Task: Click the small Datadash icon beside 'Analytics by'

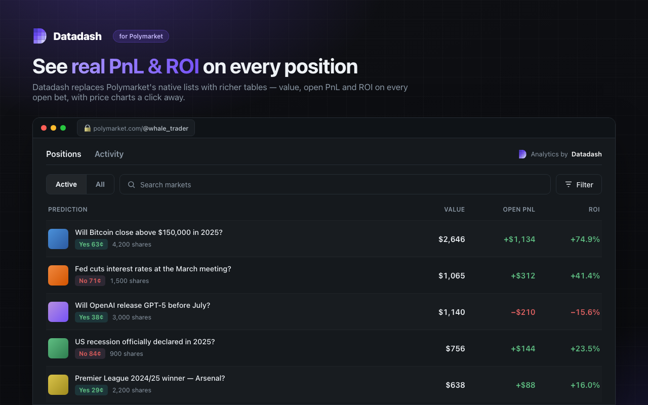Action: (x=522, y=154)
